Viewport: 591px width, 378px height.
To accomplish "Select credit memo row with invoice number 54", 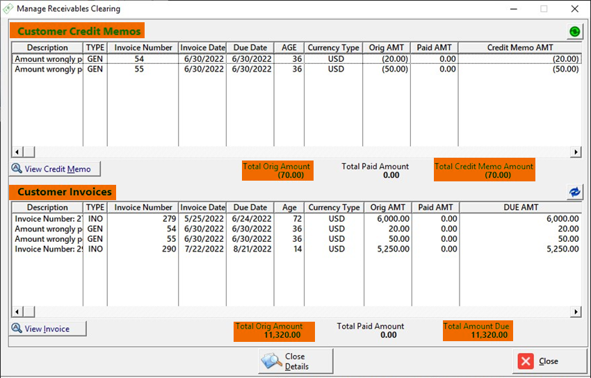I will click(297, 59).
